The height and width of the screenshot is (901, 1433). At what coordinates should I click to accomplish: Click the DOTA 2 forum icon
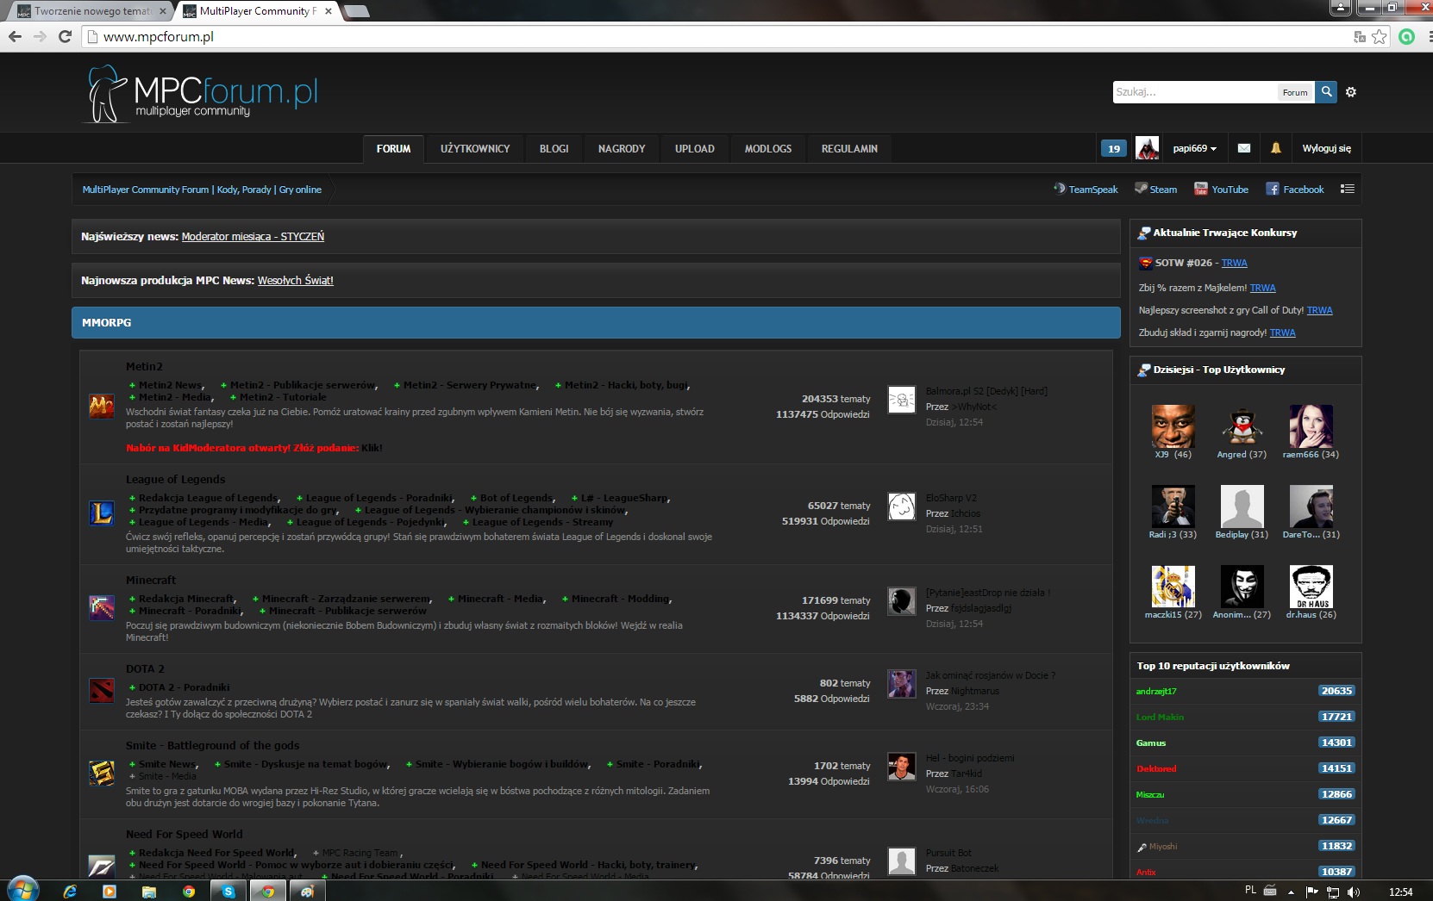point(102,691)
